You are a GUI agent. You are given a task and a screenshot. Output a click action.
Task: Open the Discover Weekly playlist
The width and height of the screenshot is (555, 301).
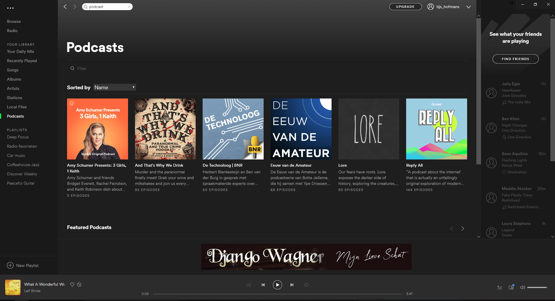[x=22, y=174]
